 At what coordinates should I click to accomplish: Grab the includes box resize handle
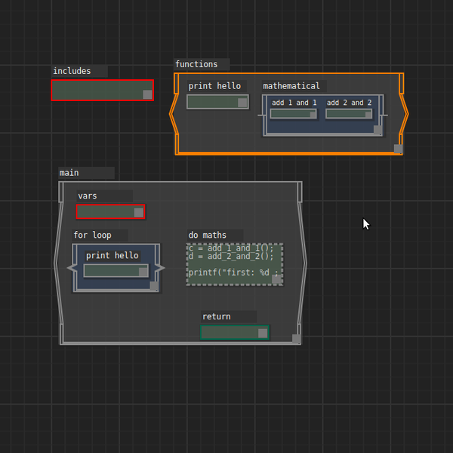[147, 94]
